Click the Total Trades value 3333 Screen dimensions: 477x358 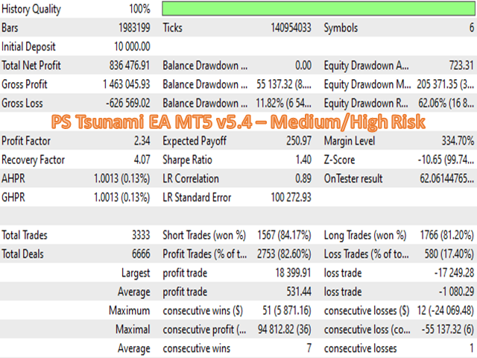point(141,236)
